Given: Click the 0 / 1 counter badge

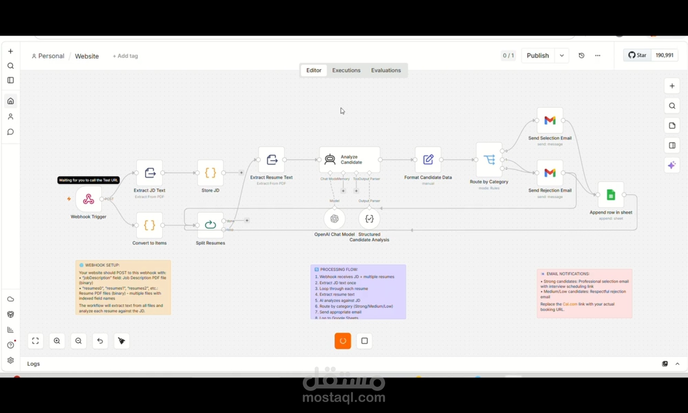Looking at the screenshot, I should click(x=508, y=55).
